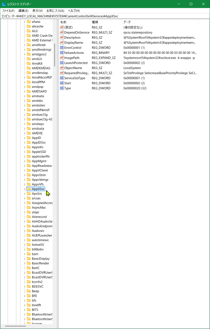
Task: Click the DWORD icon next to Start value
Action: [x=62, y=83]
